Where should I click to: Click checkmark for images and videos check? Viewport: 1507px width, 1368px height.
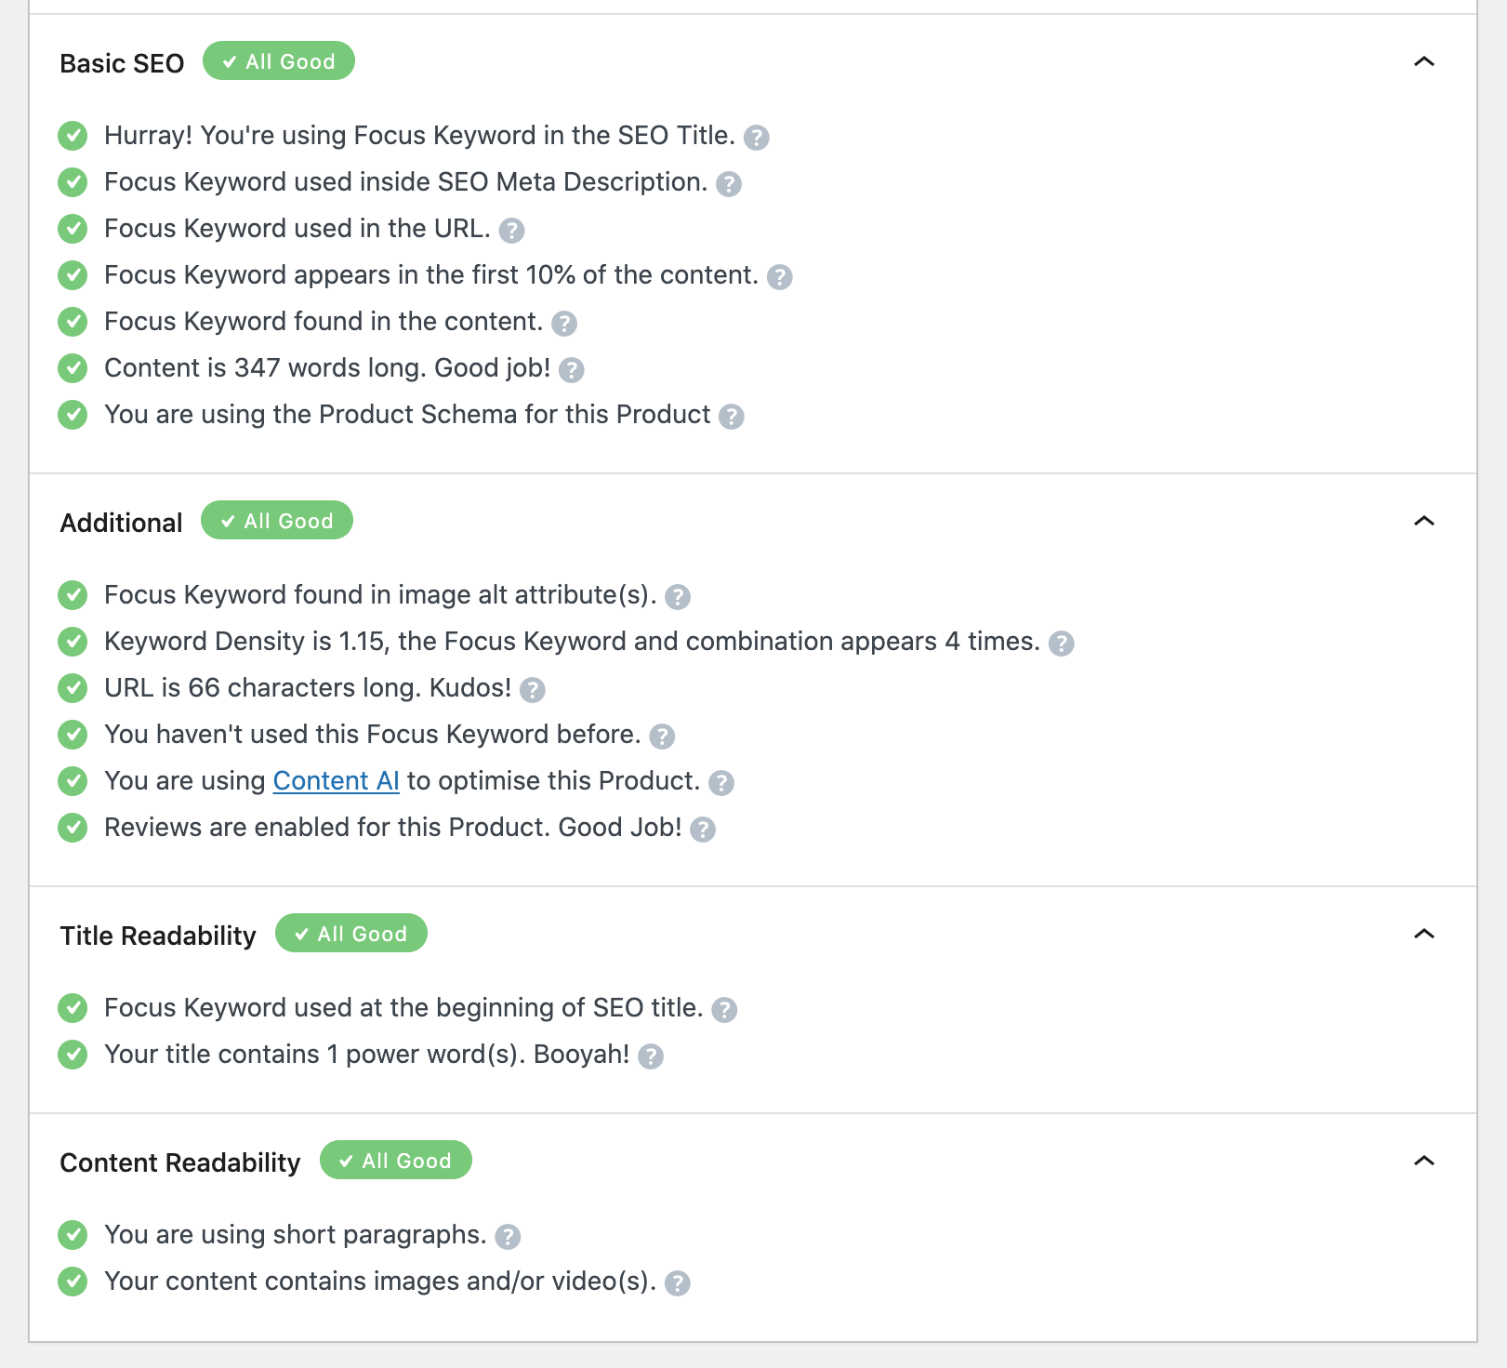pyautogui.click(x=73, y=1282)
